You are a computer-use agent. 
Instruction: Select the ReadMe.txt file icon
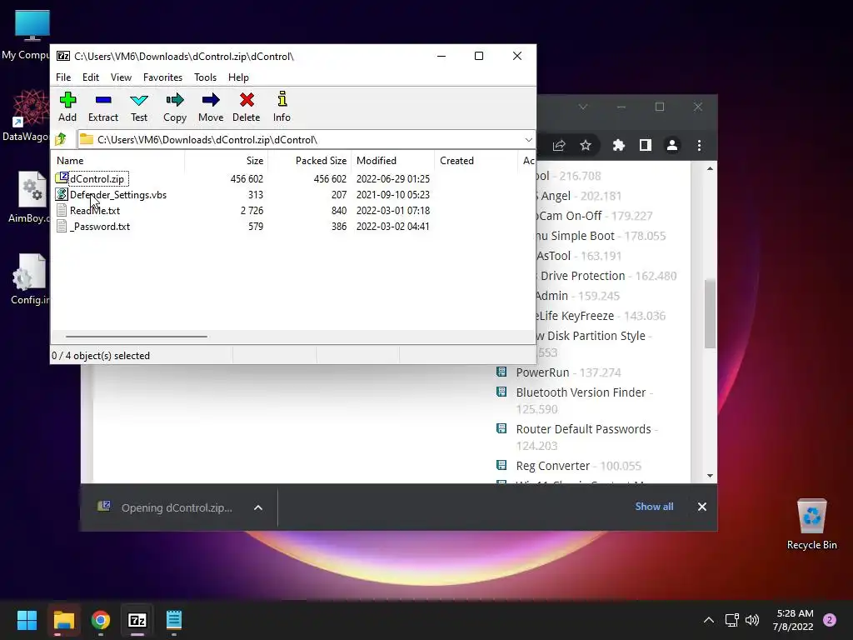(62, 210)
